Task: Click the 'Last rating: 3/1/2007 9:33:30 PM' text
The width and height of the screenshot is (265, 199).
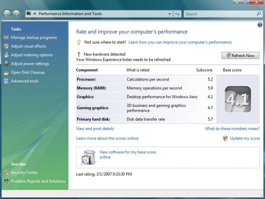Action: (104, 174)
